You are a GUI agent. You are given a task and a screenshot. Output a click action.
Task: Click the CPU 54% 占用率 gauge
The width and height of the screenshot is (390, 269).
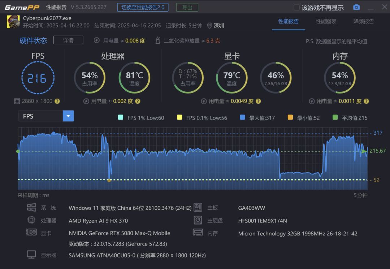[x=90, y=78]
